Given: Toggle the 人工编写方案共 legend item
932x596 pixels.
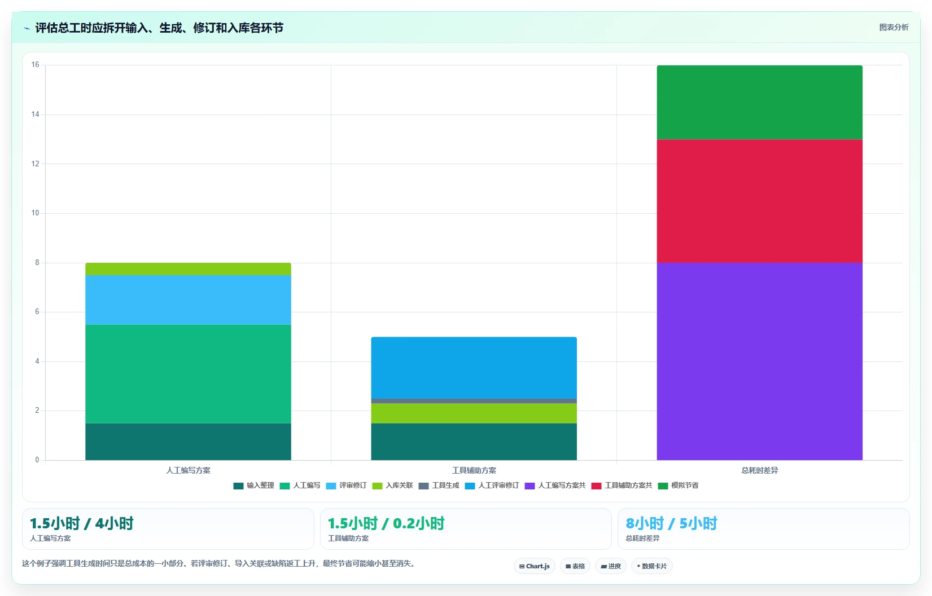Looking at the screenshot, I should click(555, 485).
